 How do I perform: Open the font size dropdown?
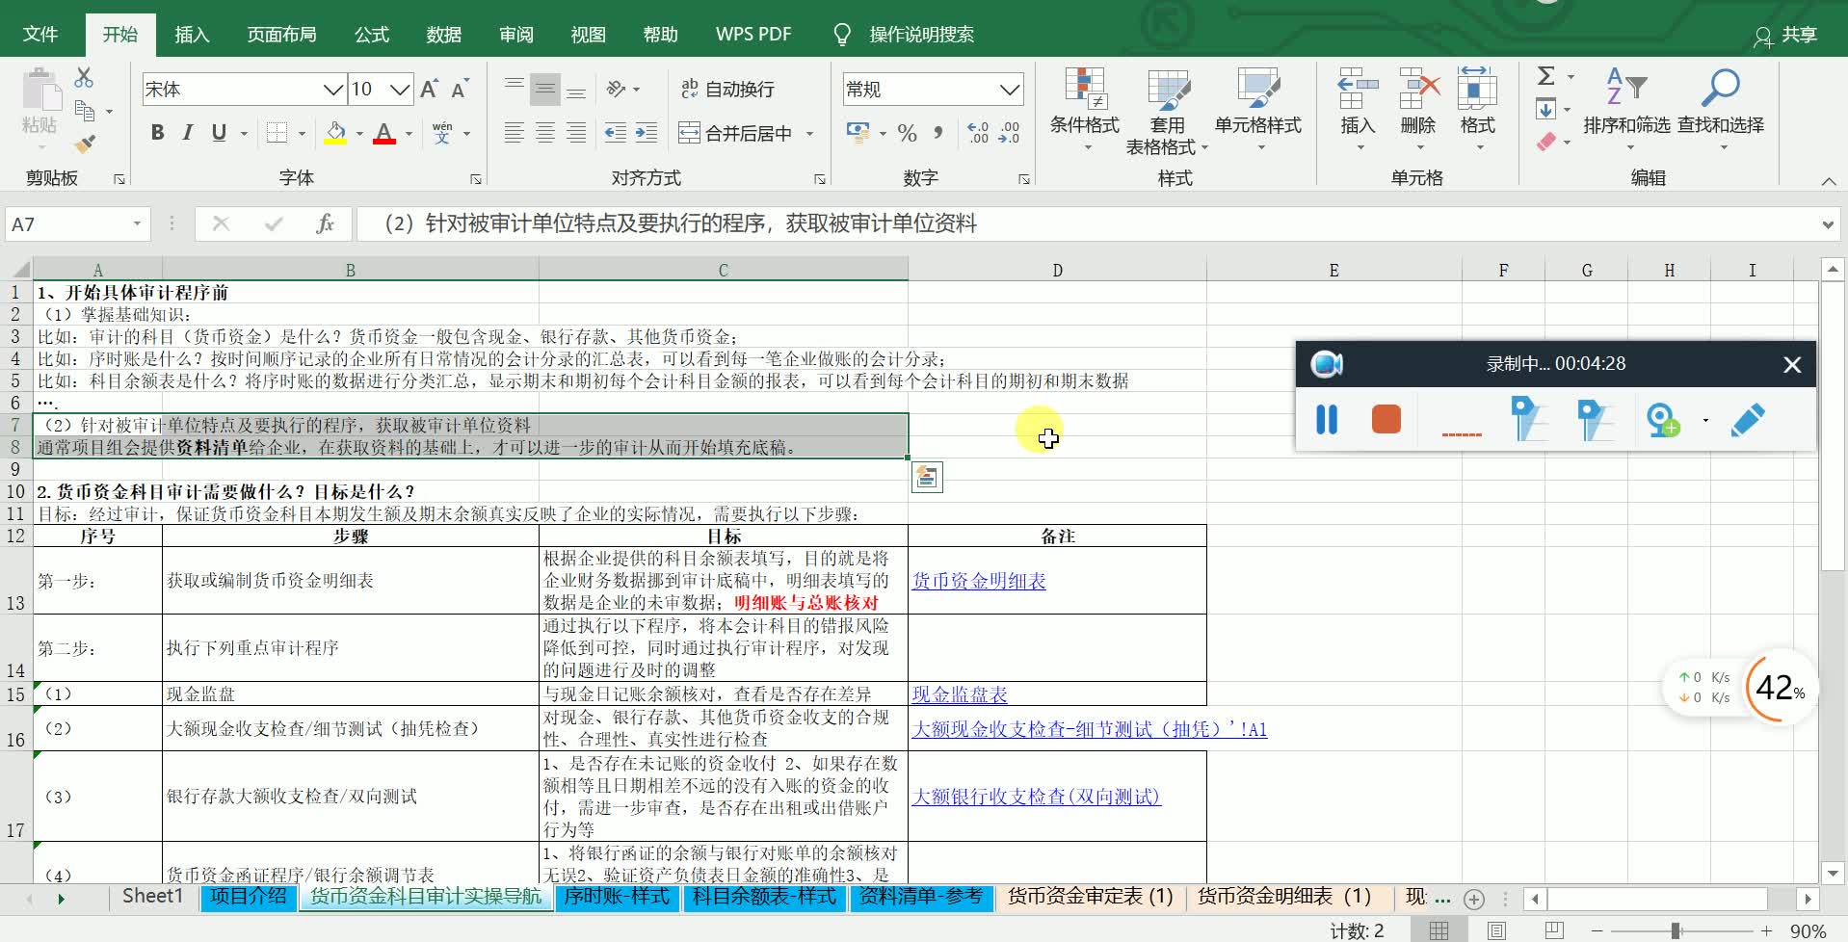[401, 90]
